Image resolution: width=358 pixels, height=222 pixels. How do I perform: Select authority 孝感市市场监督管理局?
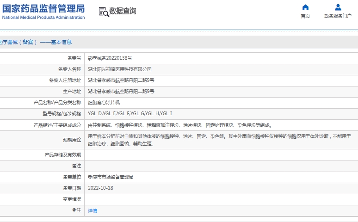point(111,177)
